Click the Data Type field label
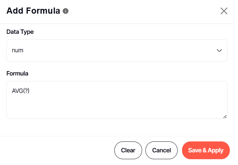This screenshot has width=238, height=165. coord(20,32)
